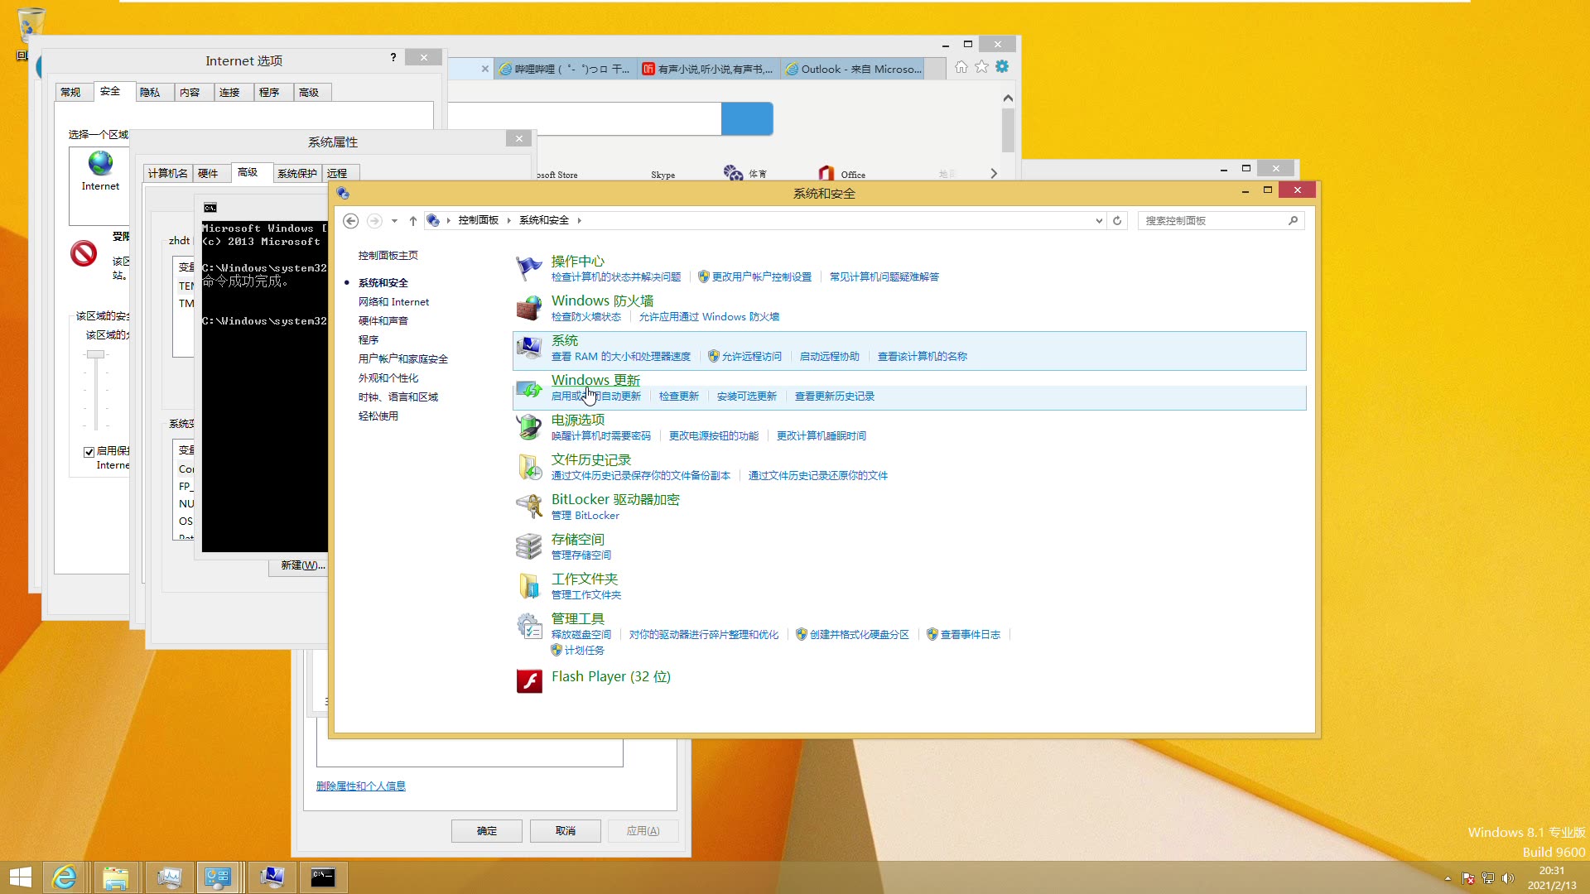Viewport: 1590px width, 894px height.
Task: Open File Explorer from taskbar
Action: 116,877
